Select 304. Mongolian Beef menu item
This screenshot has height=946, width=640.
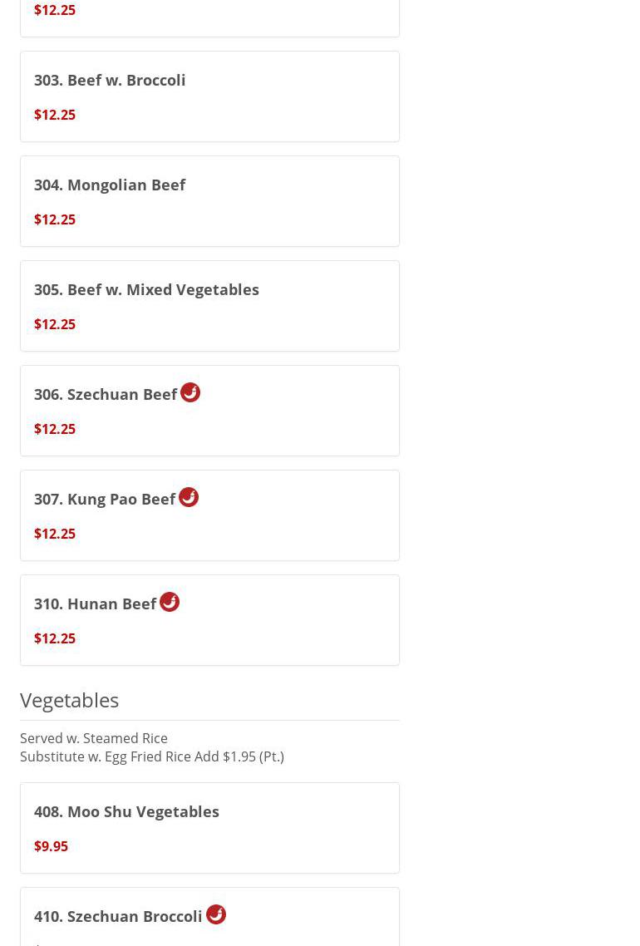click(110, 185)
